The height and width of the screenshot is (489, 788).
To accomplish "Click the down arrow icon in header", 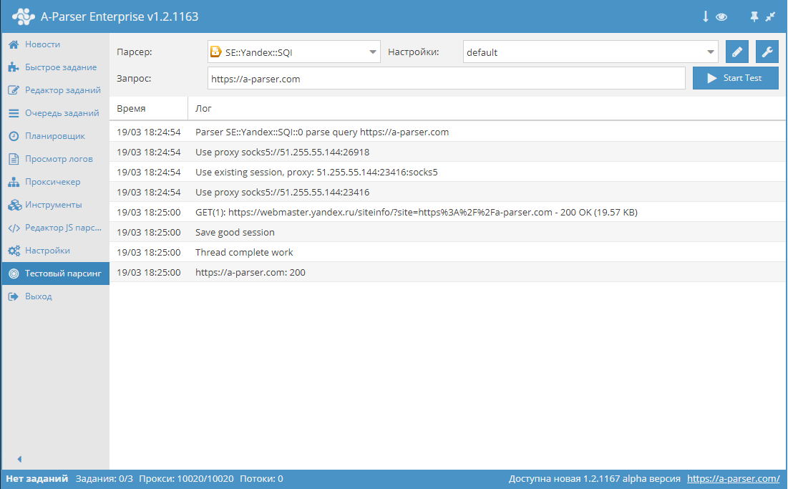I will click(x=706, y=16).
